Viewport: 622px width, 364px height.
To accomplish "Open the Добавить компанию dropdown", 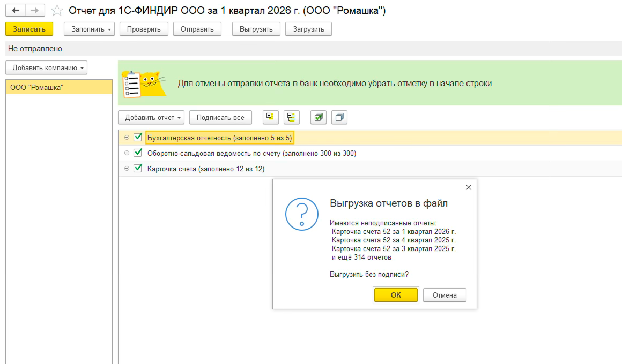I will (x=47, y=68).
